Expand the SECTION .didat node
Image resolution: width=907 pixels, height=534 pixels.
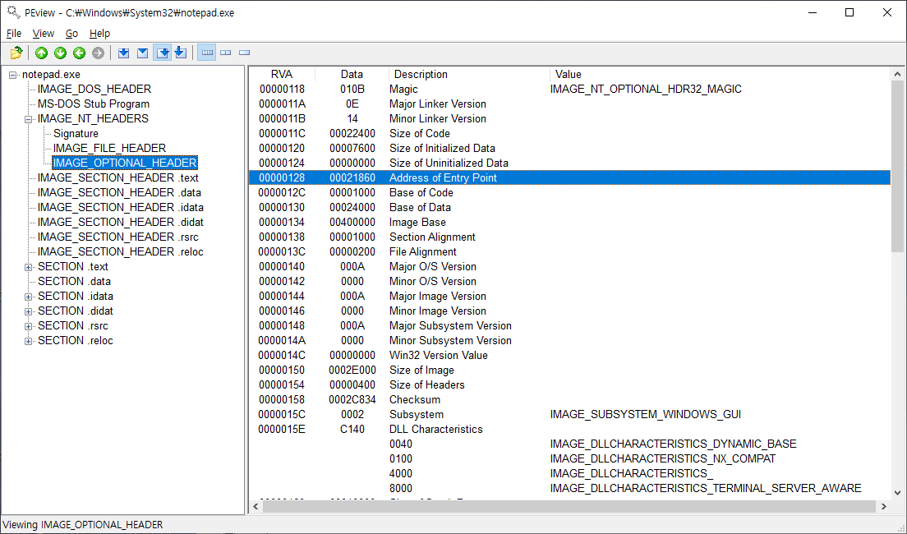pyautogui.click(x=28, y=311)
